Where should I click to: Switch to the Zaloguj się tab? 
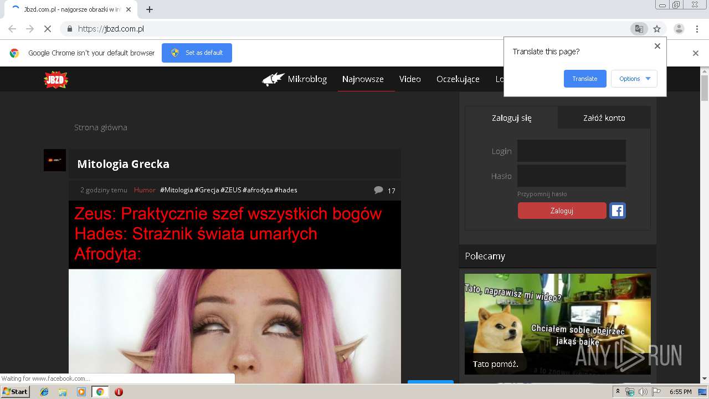[x=511, y=117]
